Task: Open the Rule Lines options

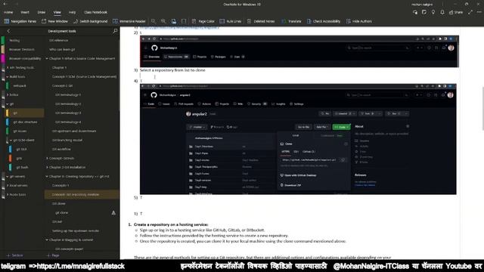Action: pos(230,21)
